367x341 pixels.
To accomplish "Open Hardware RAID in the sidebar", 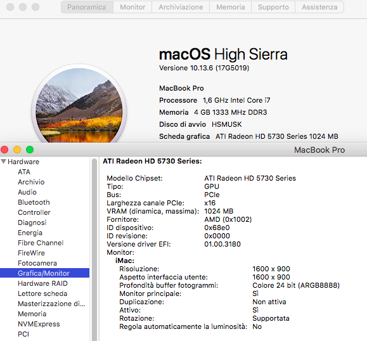I will (x=42, y=283).
